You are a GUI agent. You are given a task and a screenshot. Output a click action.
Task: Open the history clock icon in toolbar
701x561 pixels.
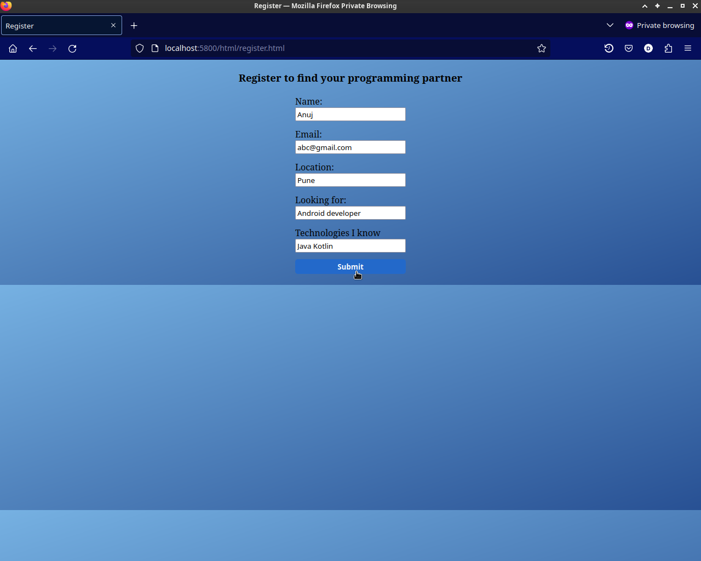pyautogui.click(x=609, y=48)
